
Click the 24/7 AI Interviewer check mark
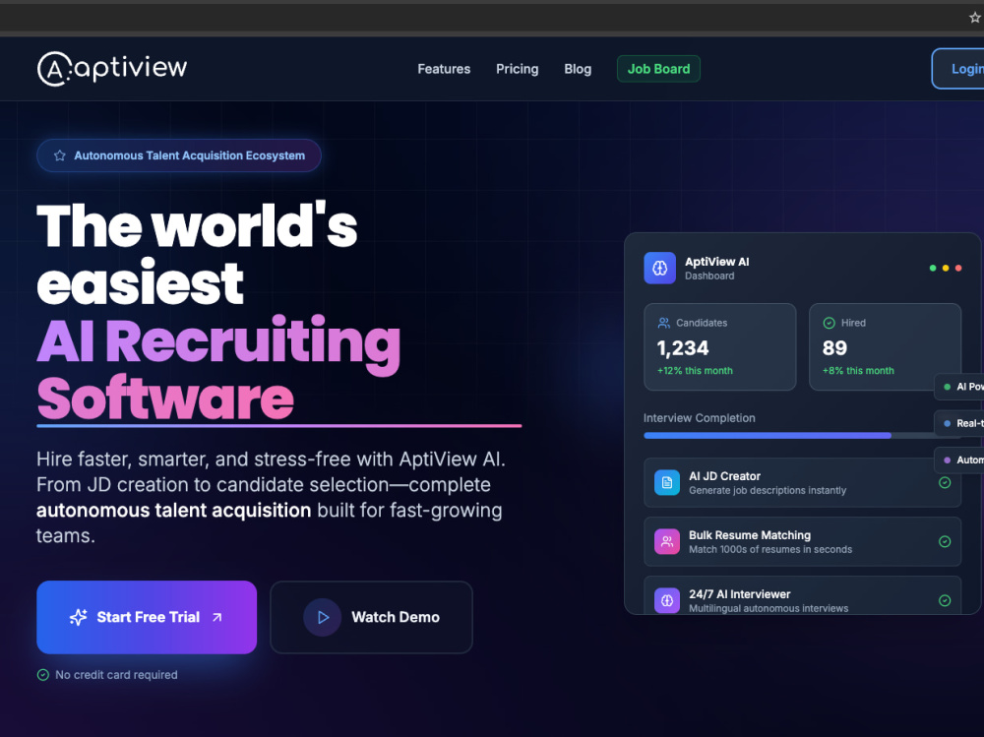point(945,601)
